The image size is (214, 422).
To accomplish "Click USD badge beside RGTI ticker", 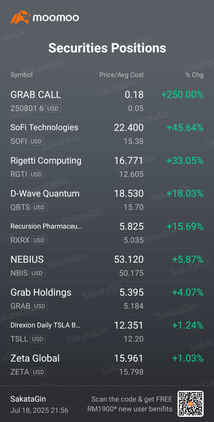I will [x=36, y=174].
